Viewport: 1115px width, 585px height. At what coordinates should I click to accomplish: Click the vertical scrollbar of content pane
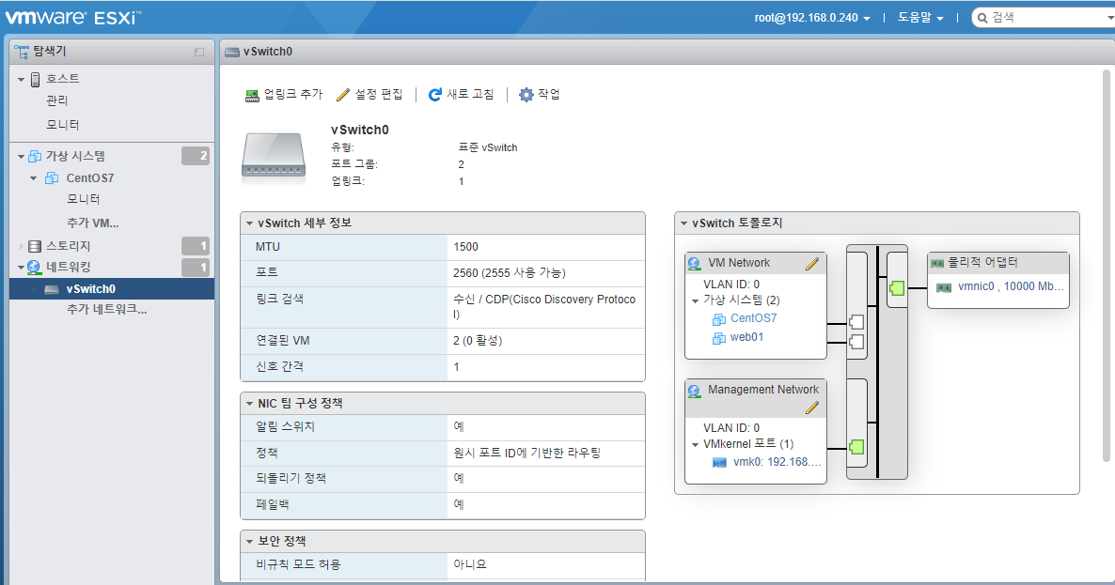coord(1106,266)
